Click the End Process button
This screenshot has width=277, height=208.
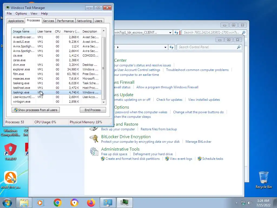[93, 110]
